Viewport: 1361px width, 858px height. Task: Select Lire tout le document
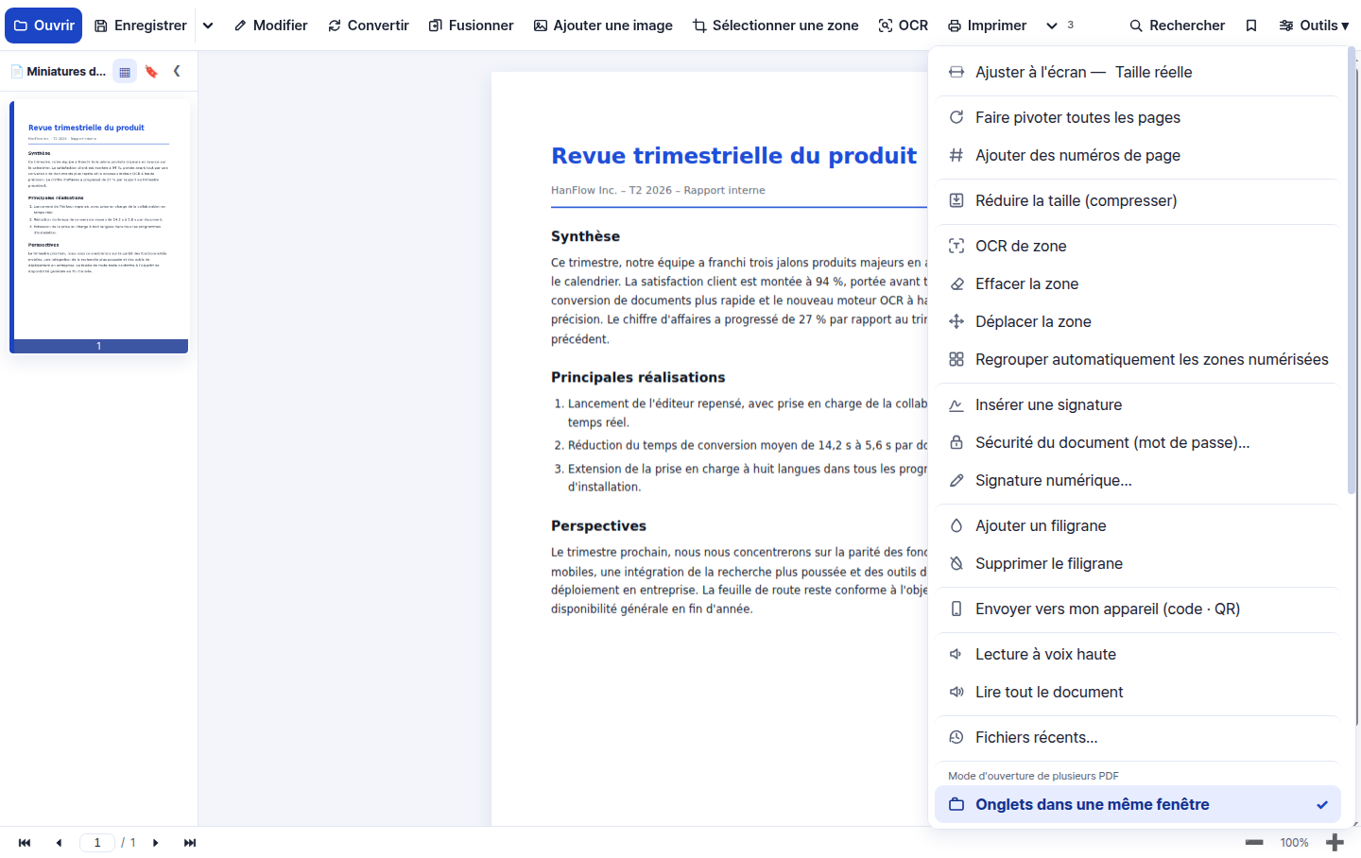tap(1138, 692)
